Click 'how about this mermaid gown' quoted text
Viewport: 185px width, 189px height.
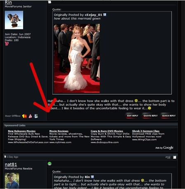tap(77, 19)
